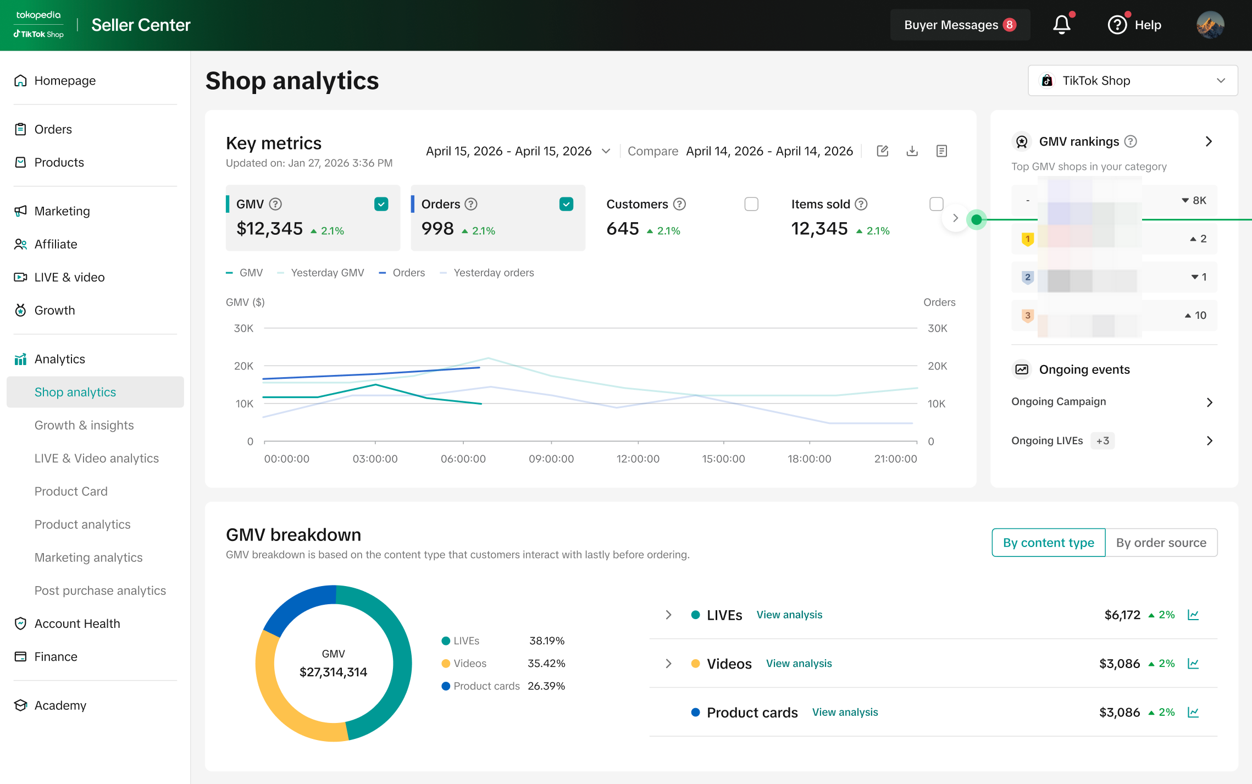Open the LIVEs trend chart icon
The height and width of the screenshot is (784, 1252).
coord(1193,615)
